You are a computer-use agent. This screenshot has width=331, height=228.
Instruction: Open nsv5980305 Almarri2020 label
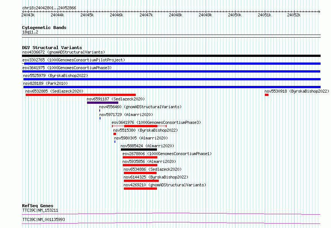coord(141,138)
